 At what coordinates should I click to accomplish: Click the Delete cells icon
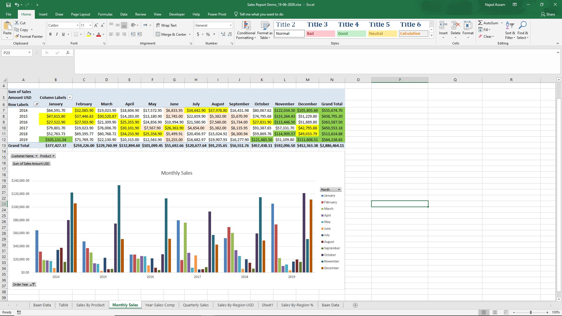pyautogui.click(x=455, y=26)
